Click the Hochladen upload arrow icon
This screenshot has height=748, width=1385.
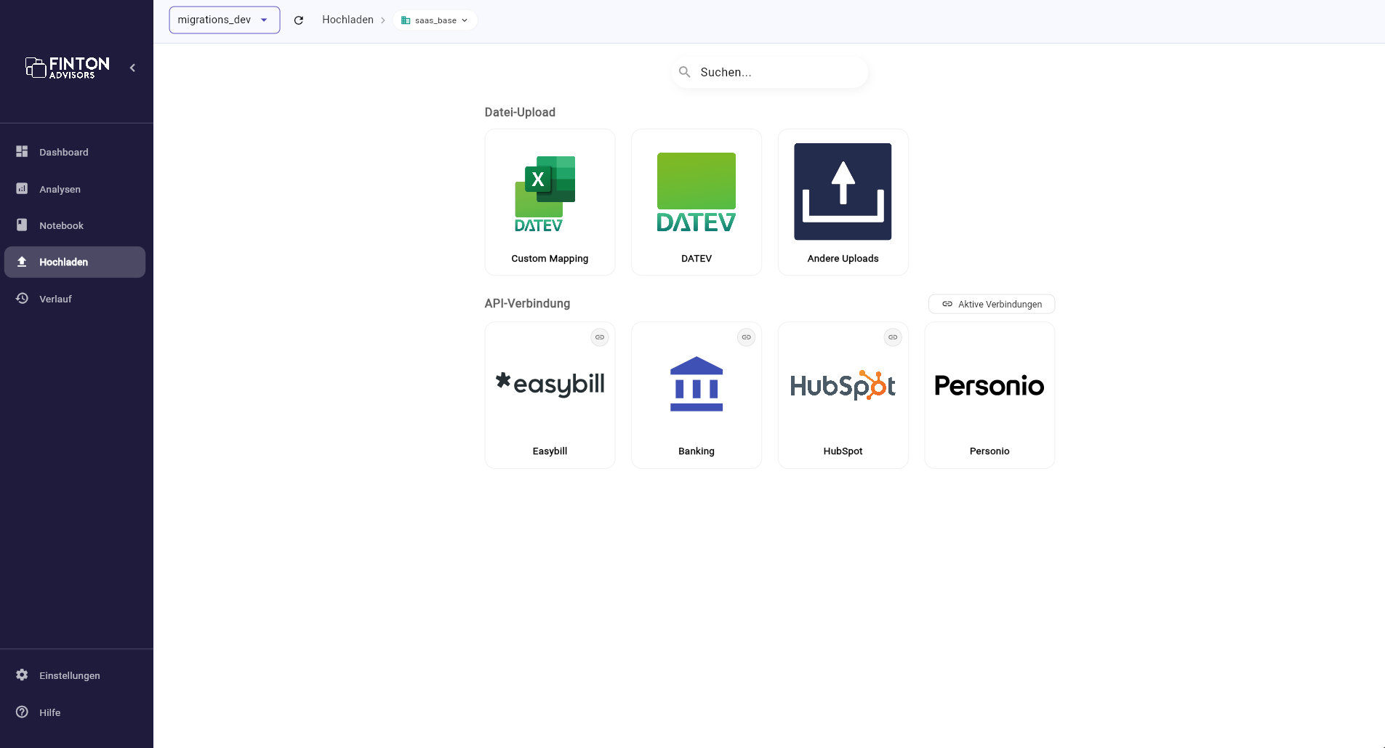click(22, 262)
